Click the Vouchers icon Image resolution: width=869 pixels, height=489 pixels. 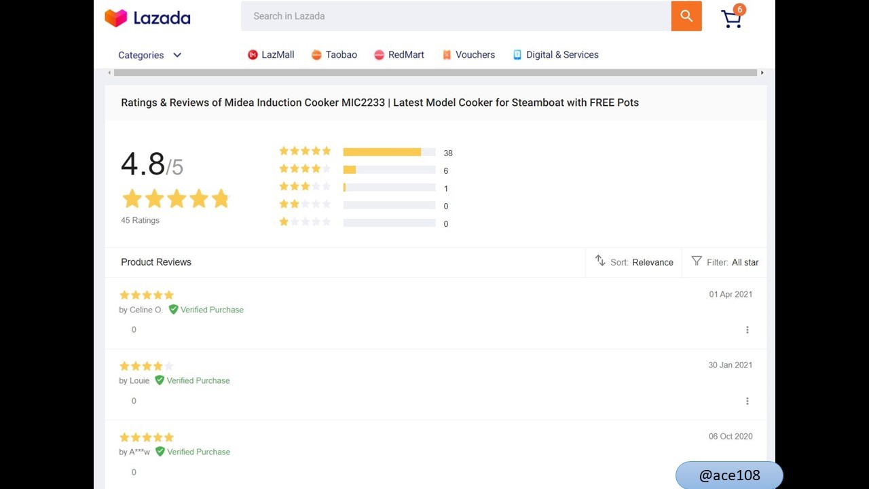(447, 55)
